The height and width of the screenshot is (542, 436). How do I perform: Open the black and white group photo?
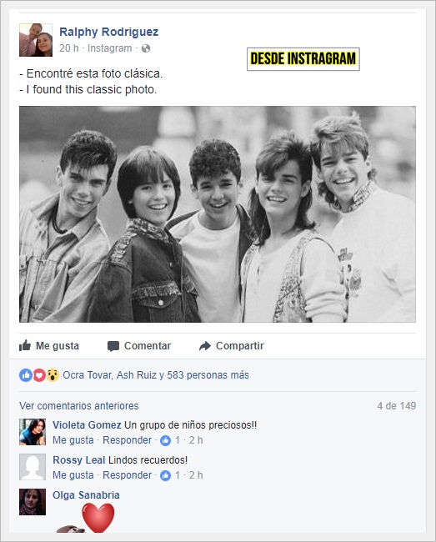[218, 214]
